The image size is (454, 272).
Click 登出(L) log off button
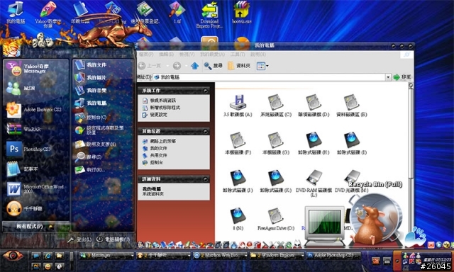(x=80, y=239)
